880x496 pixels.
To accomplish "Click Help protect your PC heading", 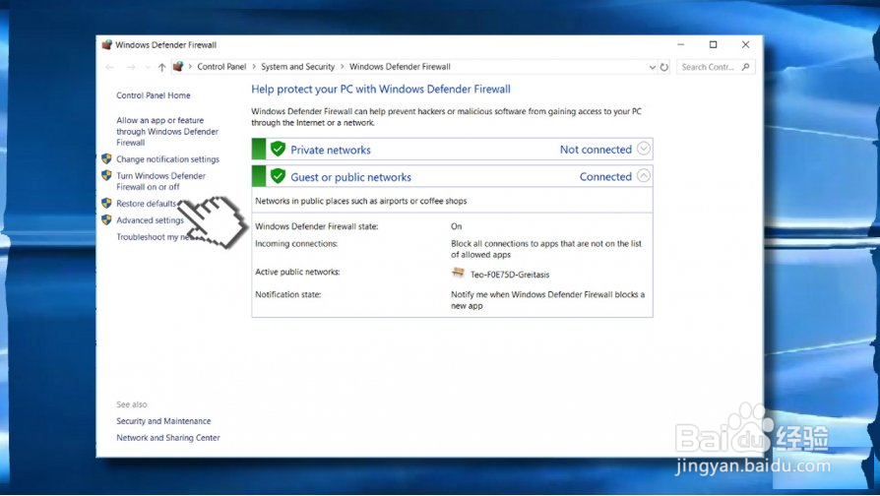I will click(381, 90).
